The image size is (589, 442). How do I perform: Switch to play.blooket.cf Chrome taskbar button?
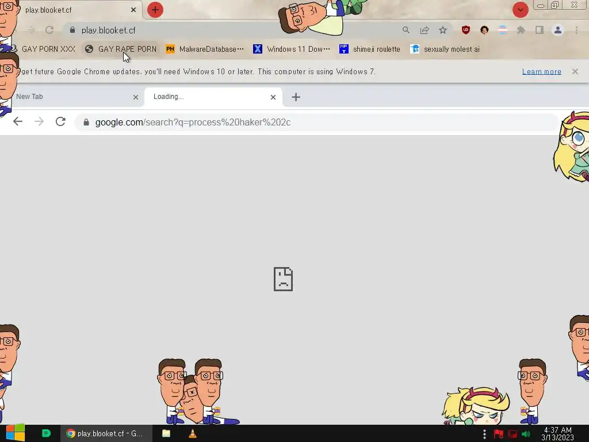pyautogui.click(x=106, y=433)
